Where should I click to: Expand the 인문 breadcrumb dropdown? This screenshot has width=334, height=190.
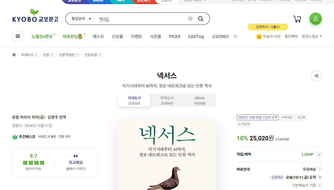(52, 55)
